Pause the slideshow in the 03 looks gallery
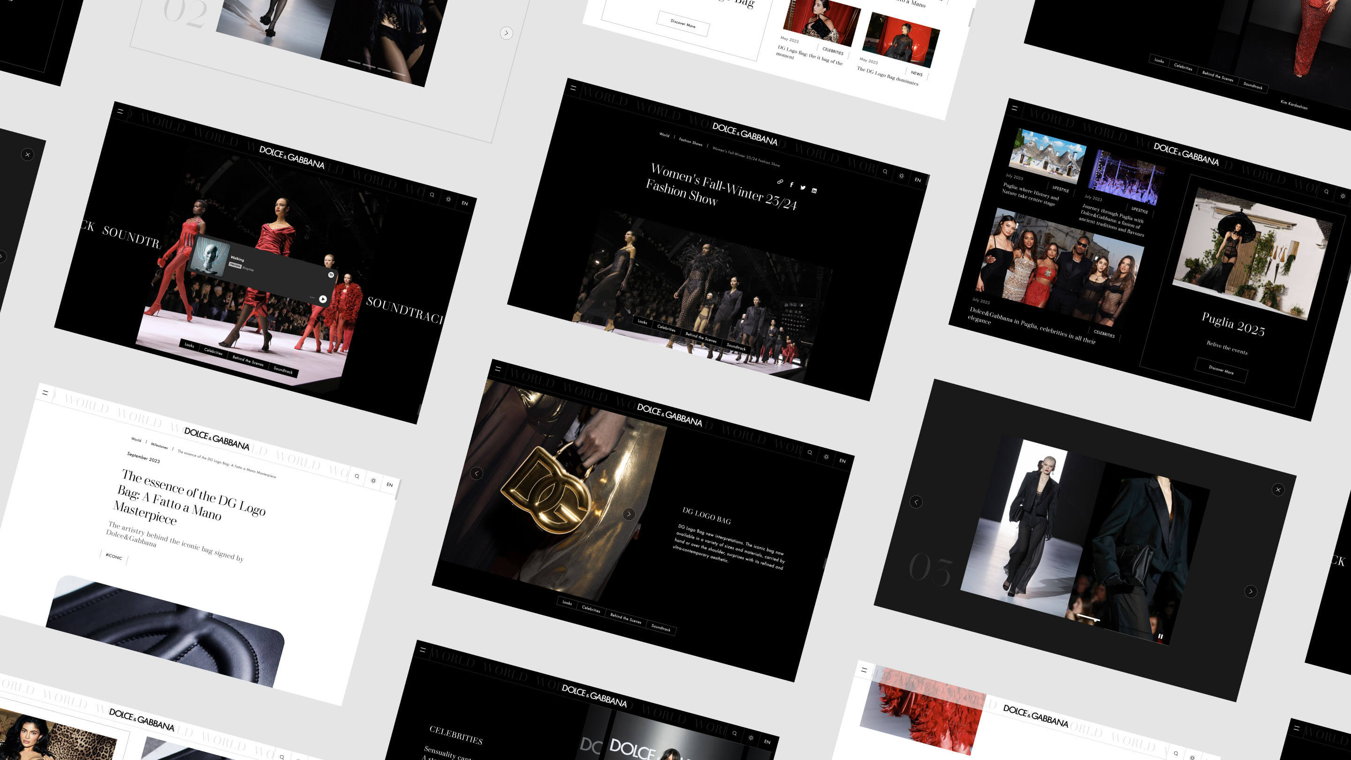This screenshot has height=760, width=1351. pyautogui.click(x=1160, y=637)
